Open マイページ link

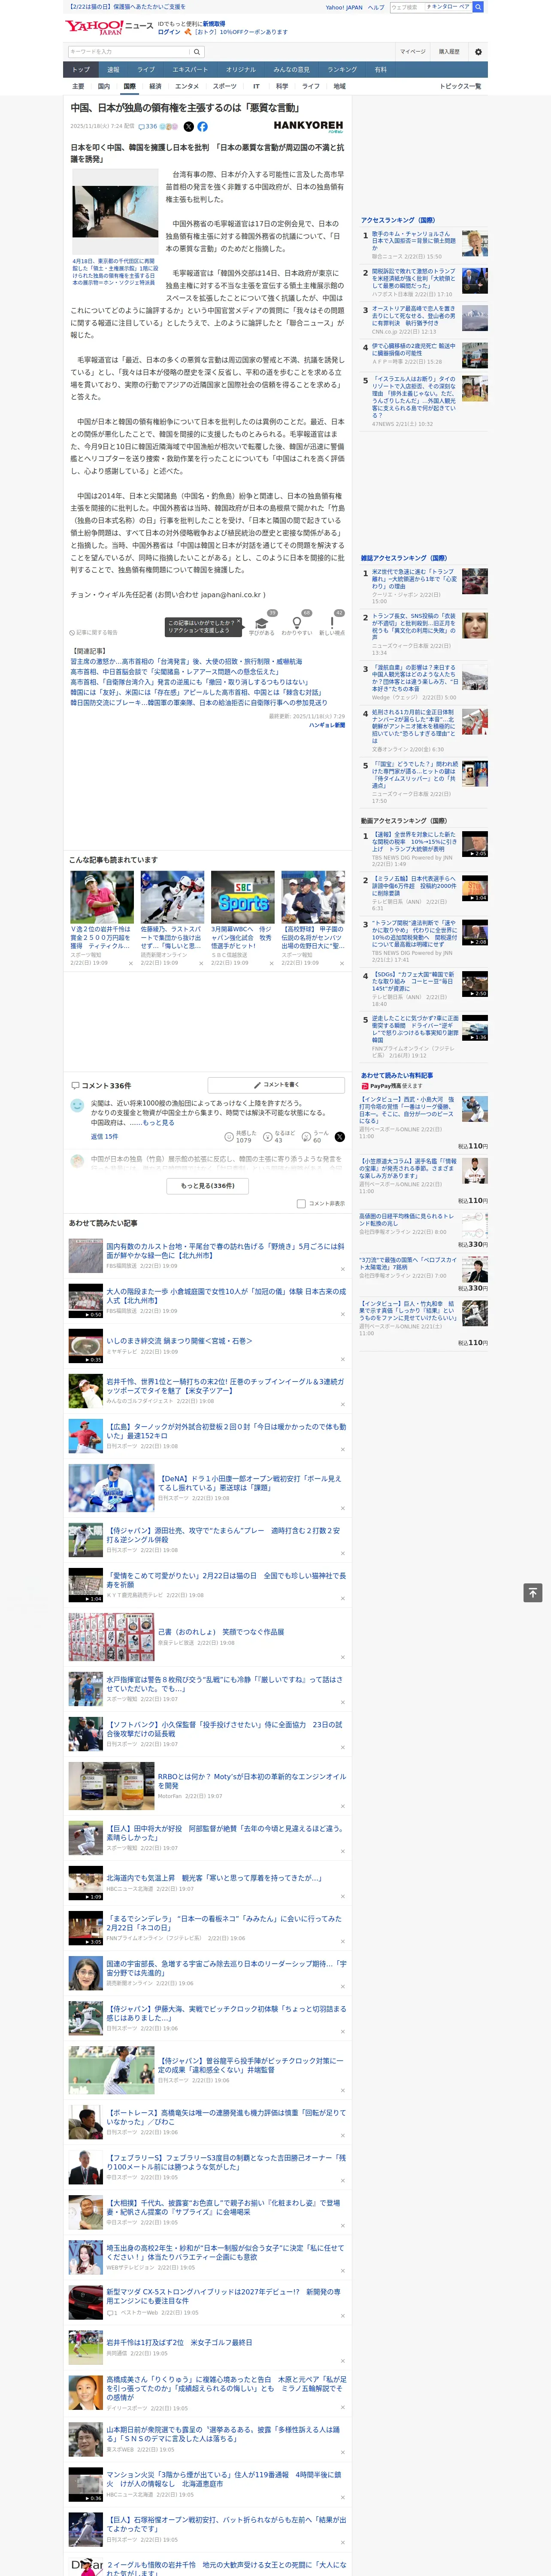click(x=413, y=51)
